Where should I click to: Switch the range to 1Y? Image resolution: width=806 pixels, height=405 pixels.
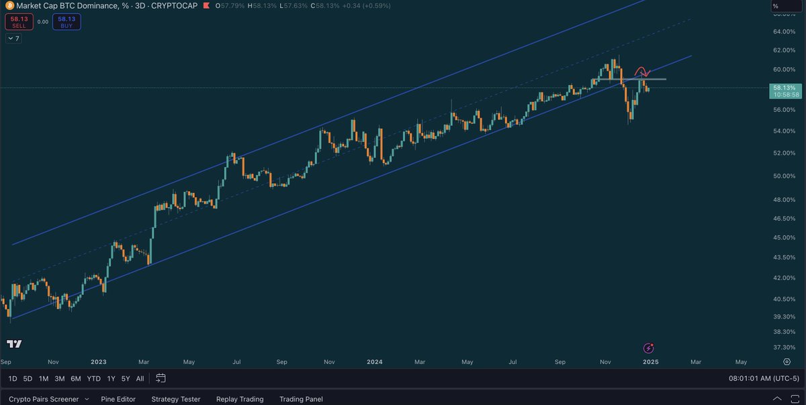coord(111,379)
